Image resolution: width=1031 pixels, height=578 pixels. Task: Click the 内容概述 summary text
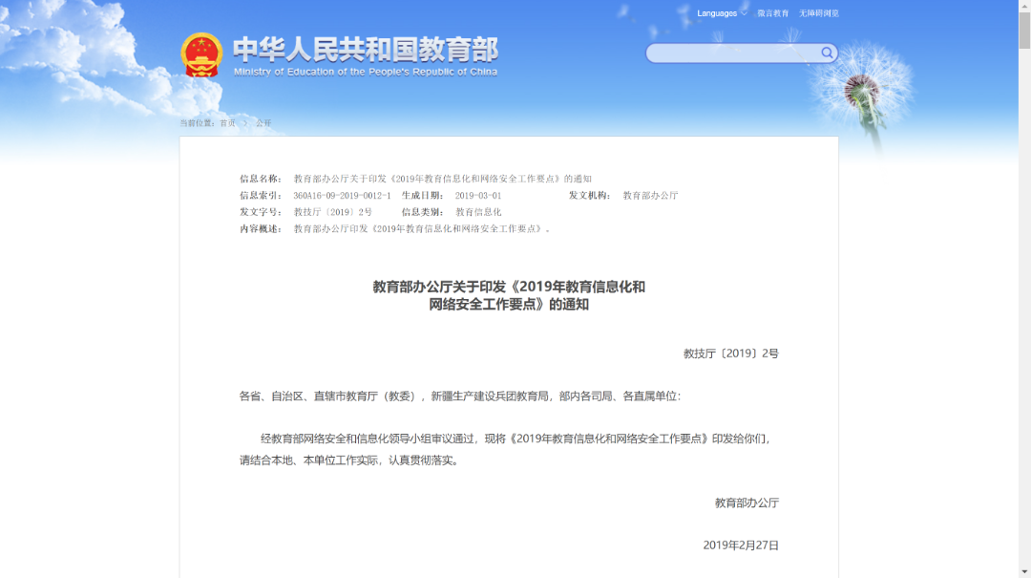[x=422, y=229]
